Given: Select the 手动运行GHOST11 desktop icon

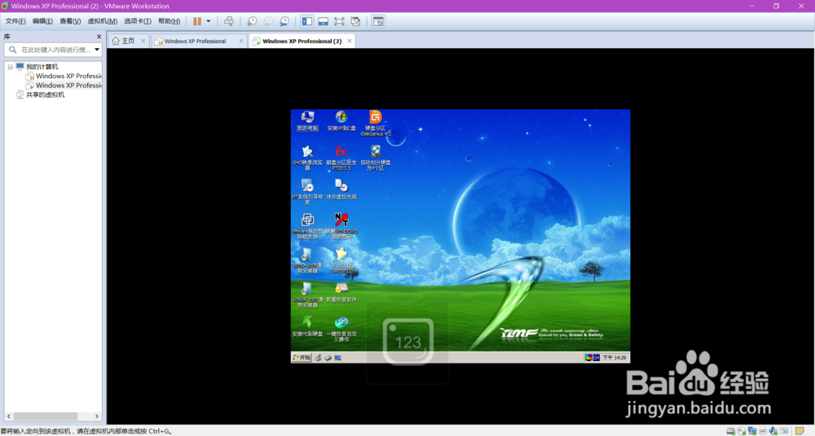Looking at the screenshot, I should (x=341, y=260).
